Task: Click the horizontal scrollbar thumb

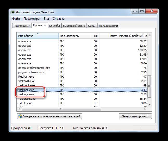Action: click(x=61, y=109)
